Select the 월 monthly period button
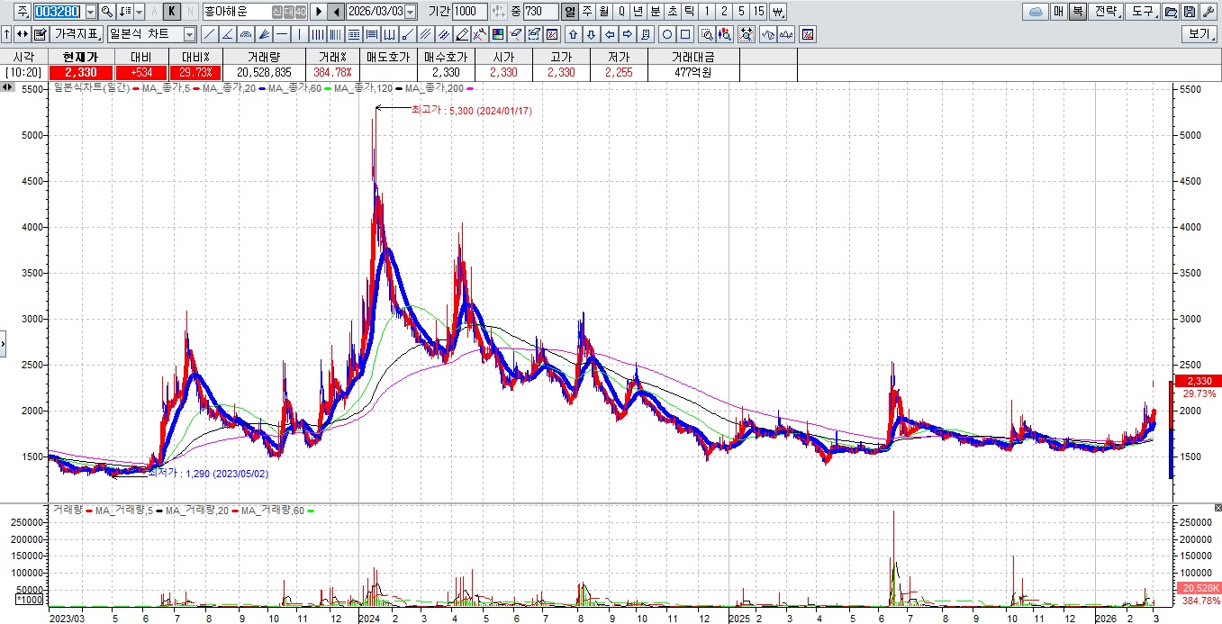The width and height of the screenshot is (1222, 624). coord(603,12)
